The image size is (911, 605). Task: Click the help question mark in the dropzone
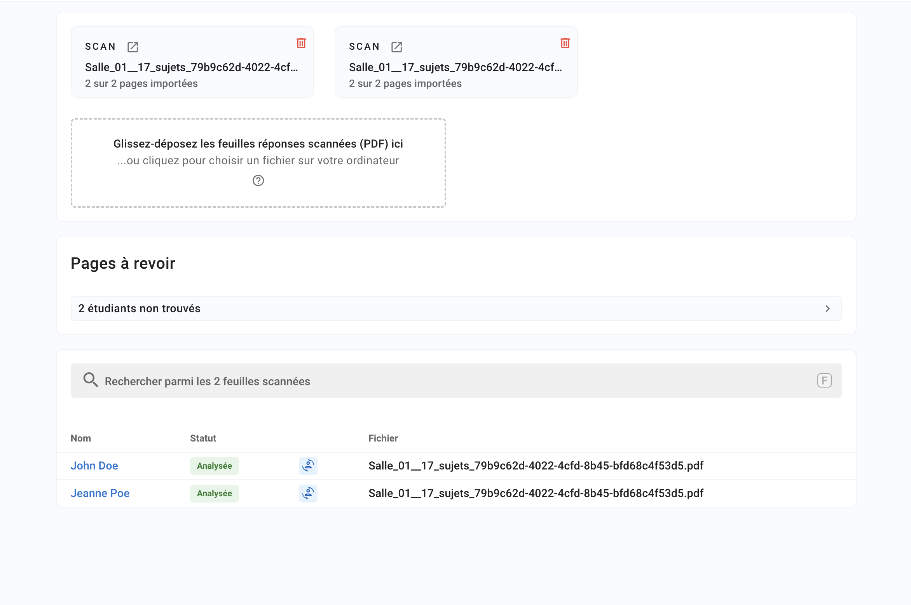[x=258, y=181]
